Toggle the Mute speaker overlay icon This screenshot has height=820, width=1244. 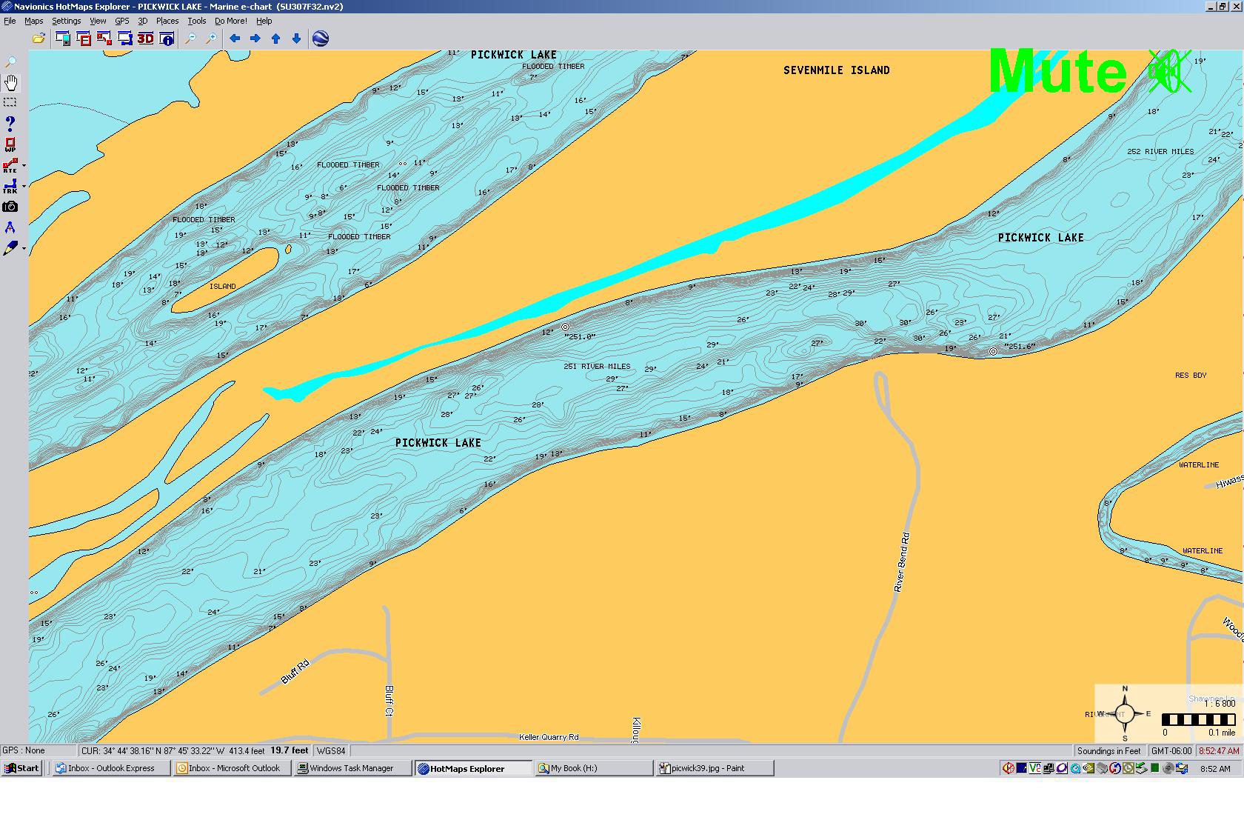[x=1169, y=72]
